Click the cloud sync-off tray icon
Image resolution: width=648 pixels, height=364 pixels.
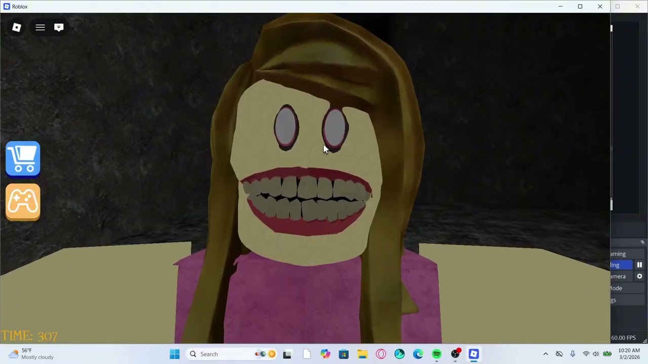559,354
